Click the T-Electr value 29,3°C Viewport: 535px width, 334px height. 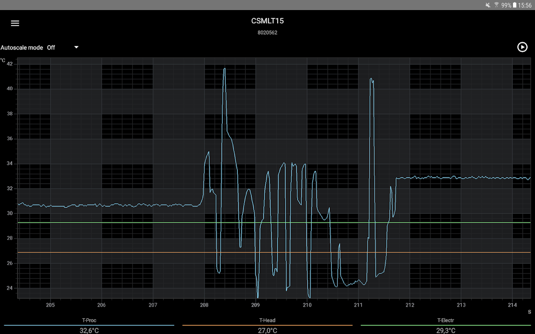tap(446, 331)
